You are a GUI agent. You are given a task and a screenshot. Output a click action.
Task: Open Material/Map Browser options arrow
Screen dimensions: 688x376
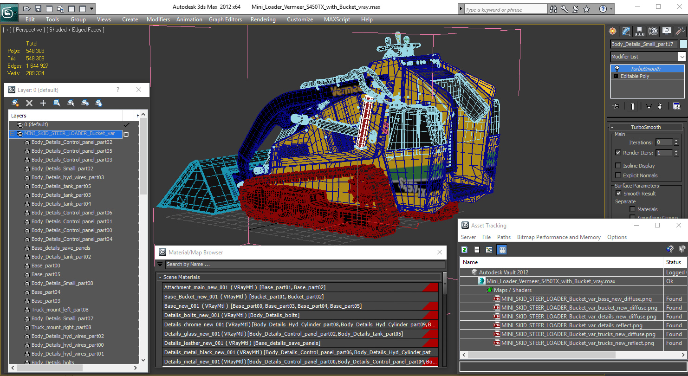[160, 264]
